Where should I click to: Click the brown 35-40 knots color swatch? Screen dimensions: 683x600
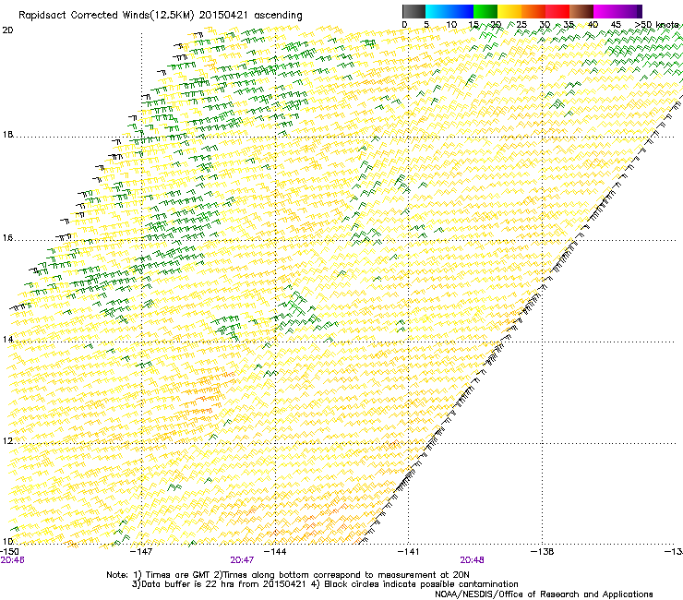tap(581, 12)
